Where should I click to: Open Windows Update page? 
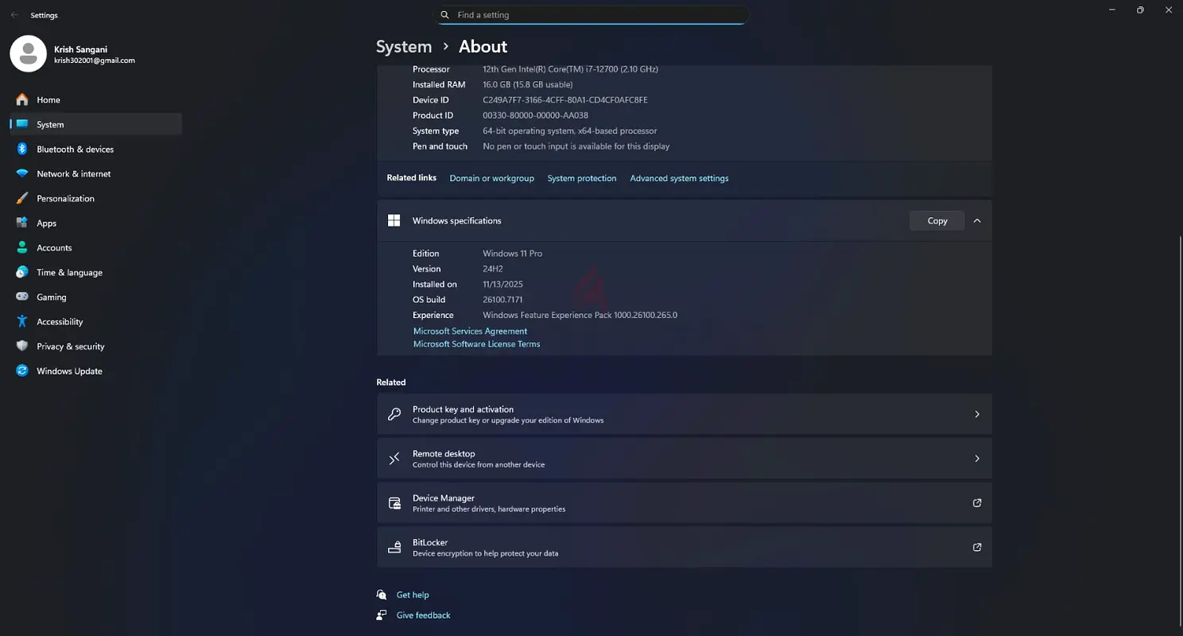(x=95, y=370)
